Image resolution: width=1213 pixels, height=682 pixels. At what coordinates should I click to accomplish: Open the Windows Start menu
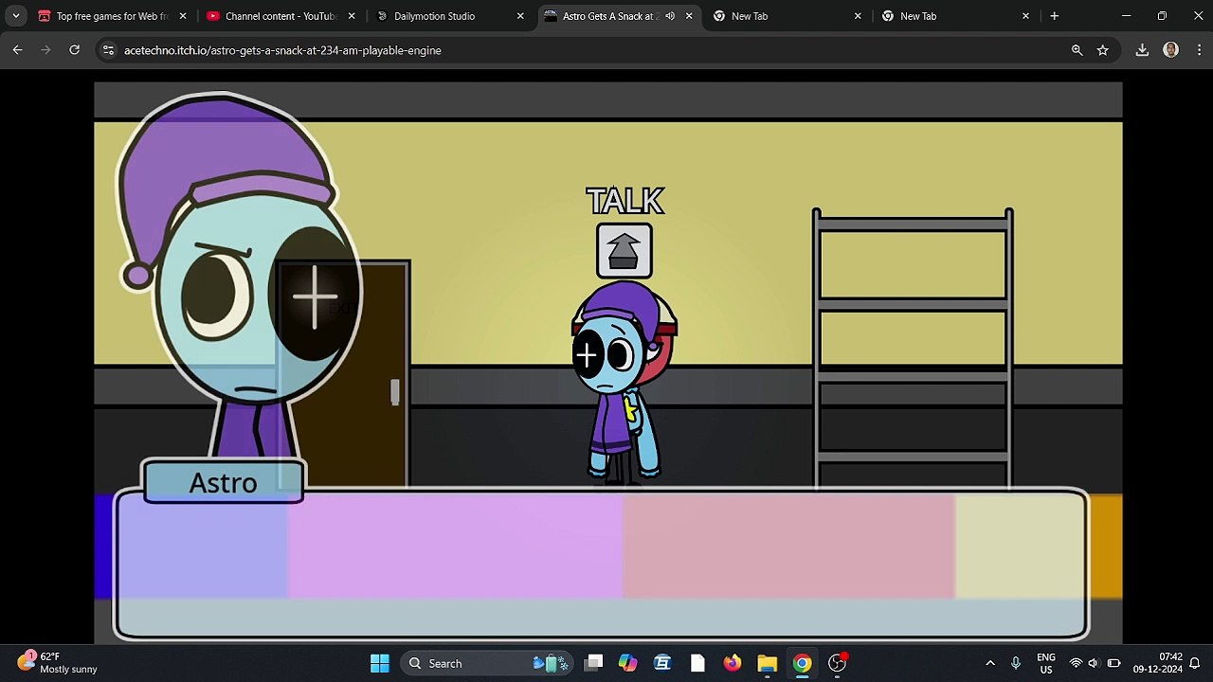tap(380, 663)
